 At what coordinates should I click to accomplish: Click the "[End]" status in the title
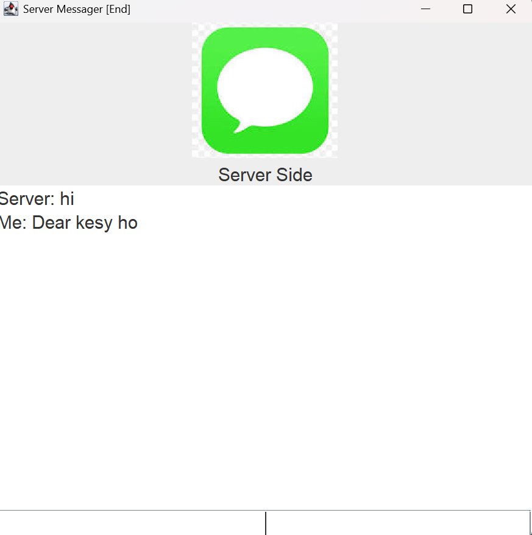coord(118,9)
